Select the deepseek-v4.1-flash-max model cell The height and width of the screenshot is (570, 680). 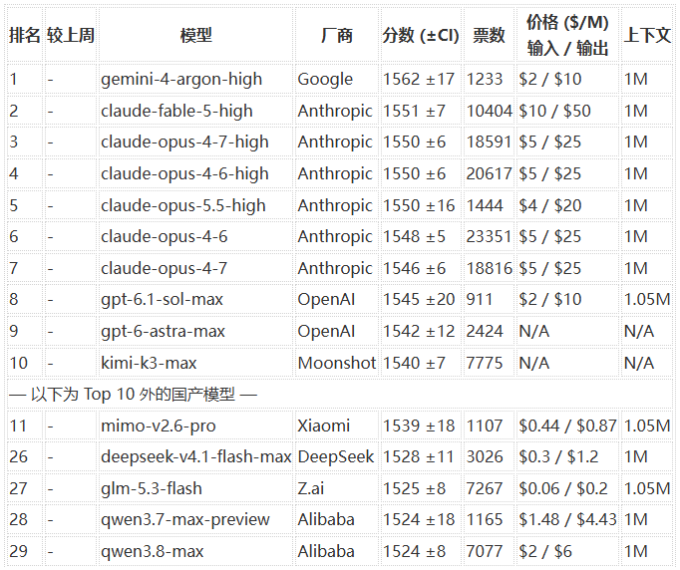point(196,456)
